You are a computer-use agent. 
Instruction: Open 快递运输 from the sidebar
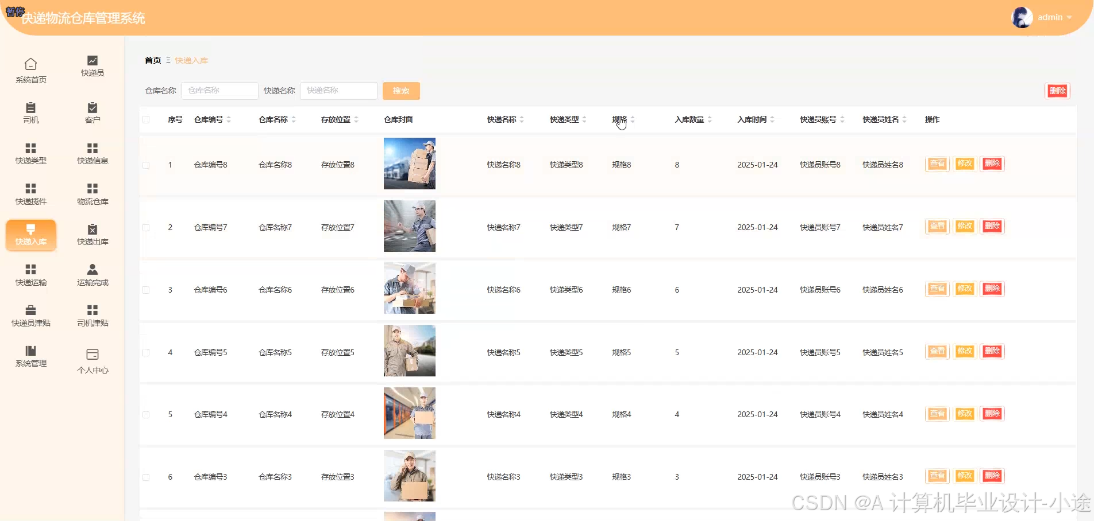[30, 275]
